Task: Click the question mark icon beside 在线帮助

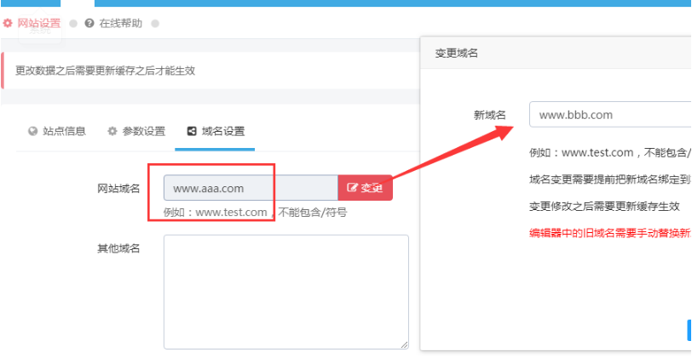Action: coord(89,23)
